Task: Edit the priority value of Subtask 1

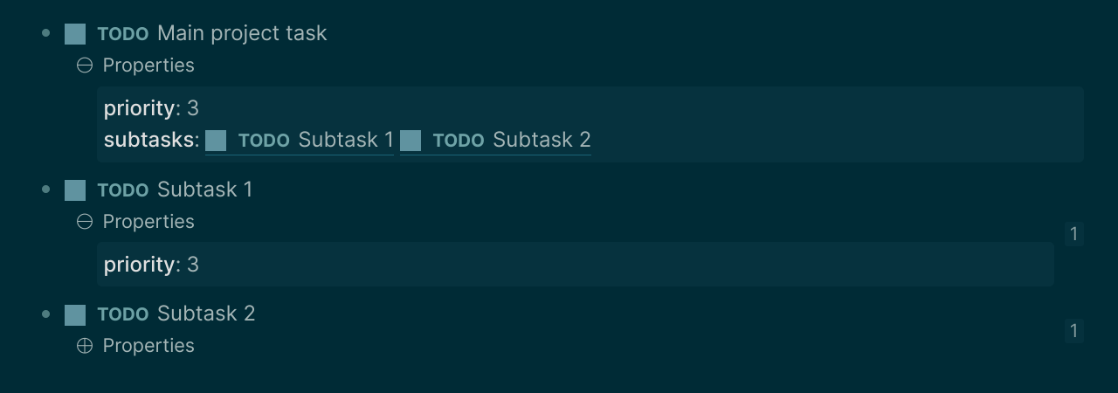Action: pyautogui.click(x=193, y=265)
